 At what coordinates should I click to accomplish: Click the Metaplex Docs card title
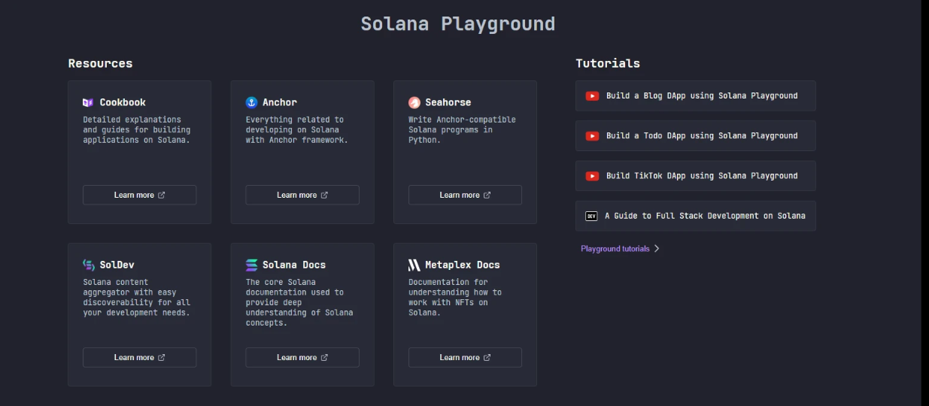click(x=462, y=265)
